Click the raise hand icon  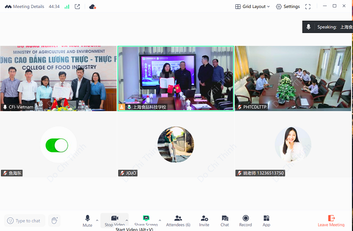pos(54,220)
